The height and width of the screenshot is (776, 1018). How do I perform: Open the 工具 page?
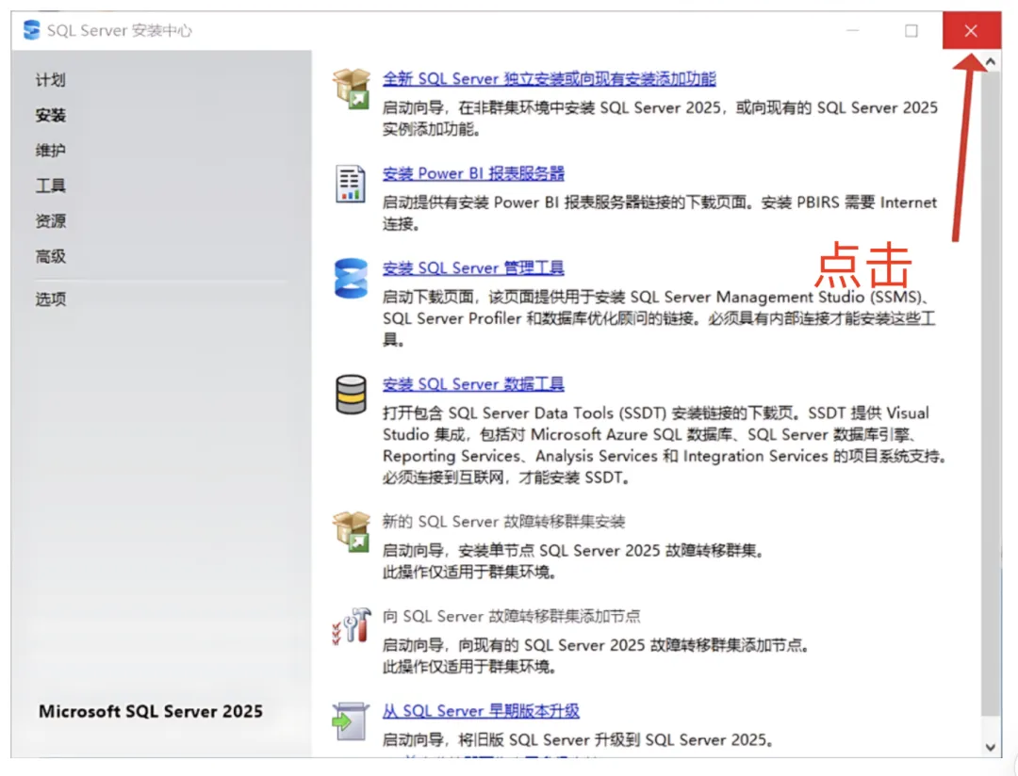51,186
